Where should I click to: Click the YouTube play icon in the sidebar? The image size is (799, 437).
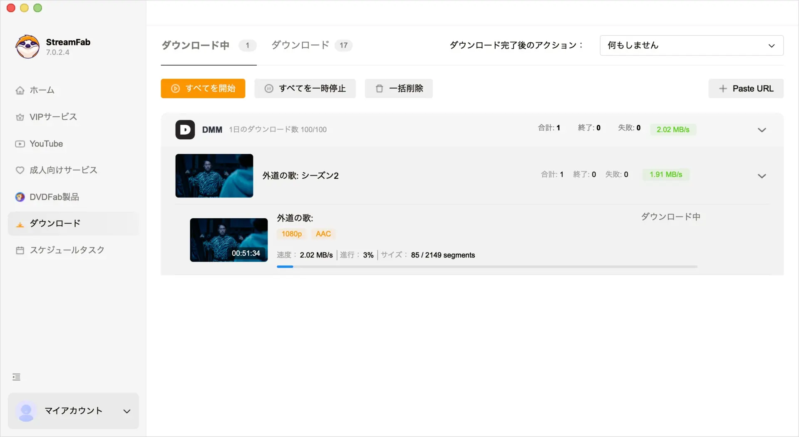(20, 144)
